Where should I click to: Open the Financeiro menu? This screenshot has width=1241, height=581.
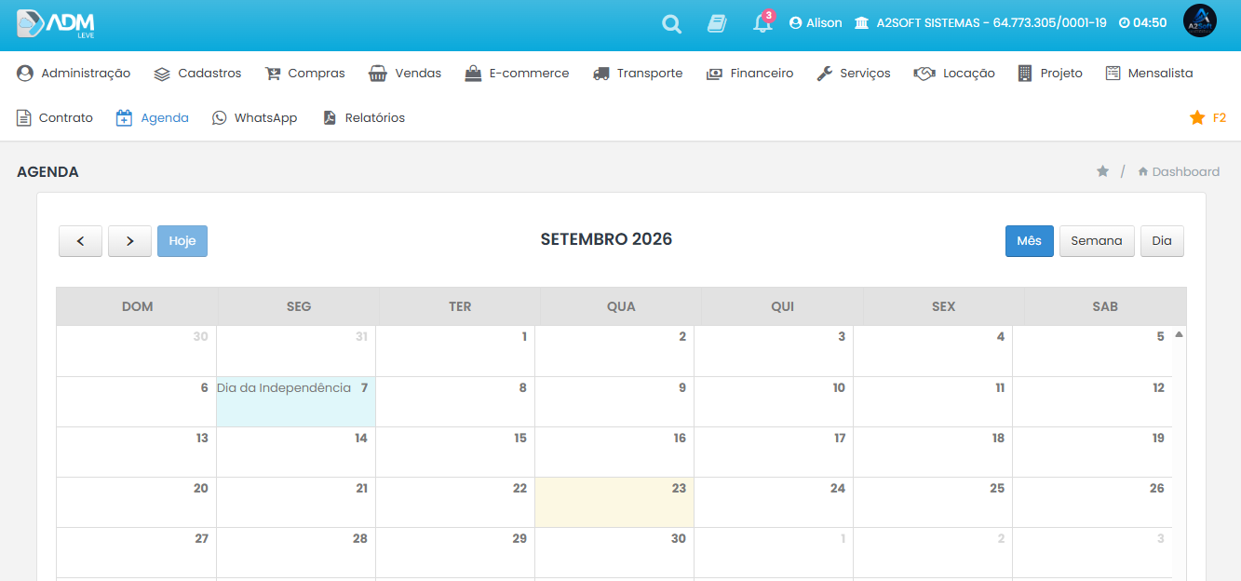[749, 74]
